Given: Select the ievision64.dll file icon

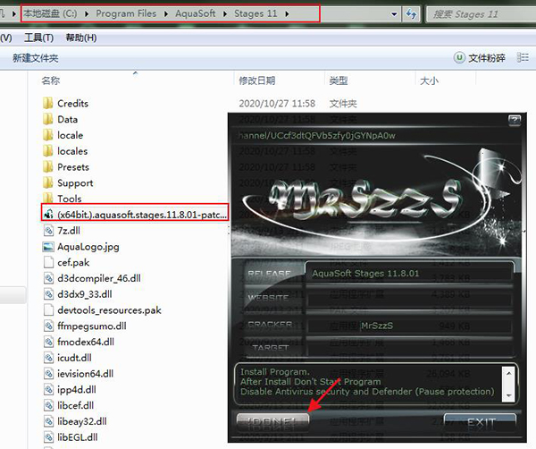Looking at the screenshot, I should 48,373.
